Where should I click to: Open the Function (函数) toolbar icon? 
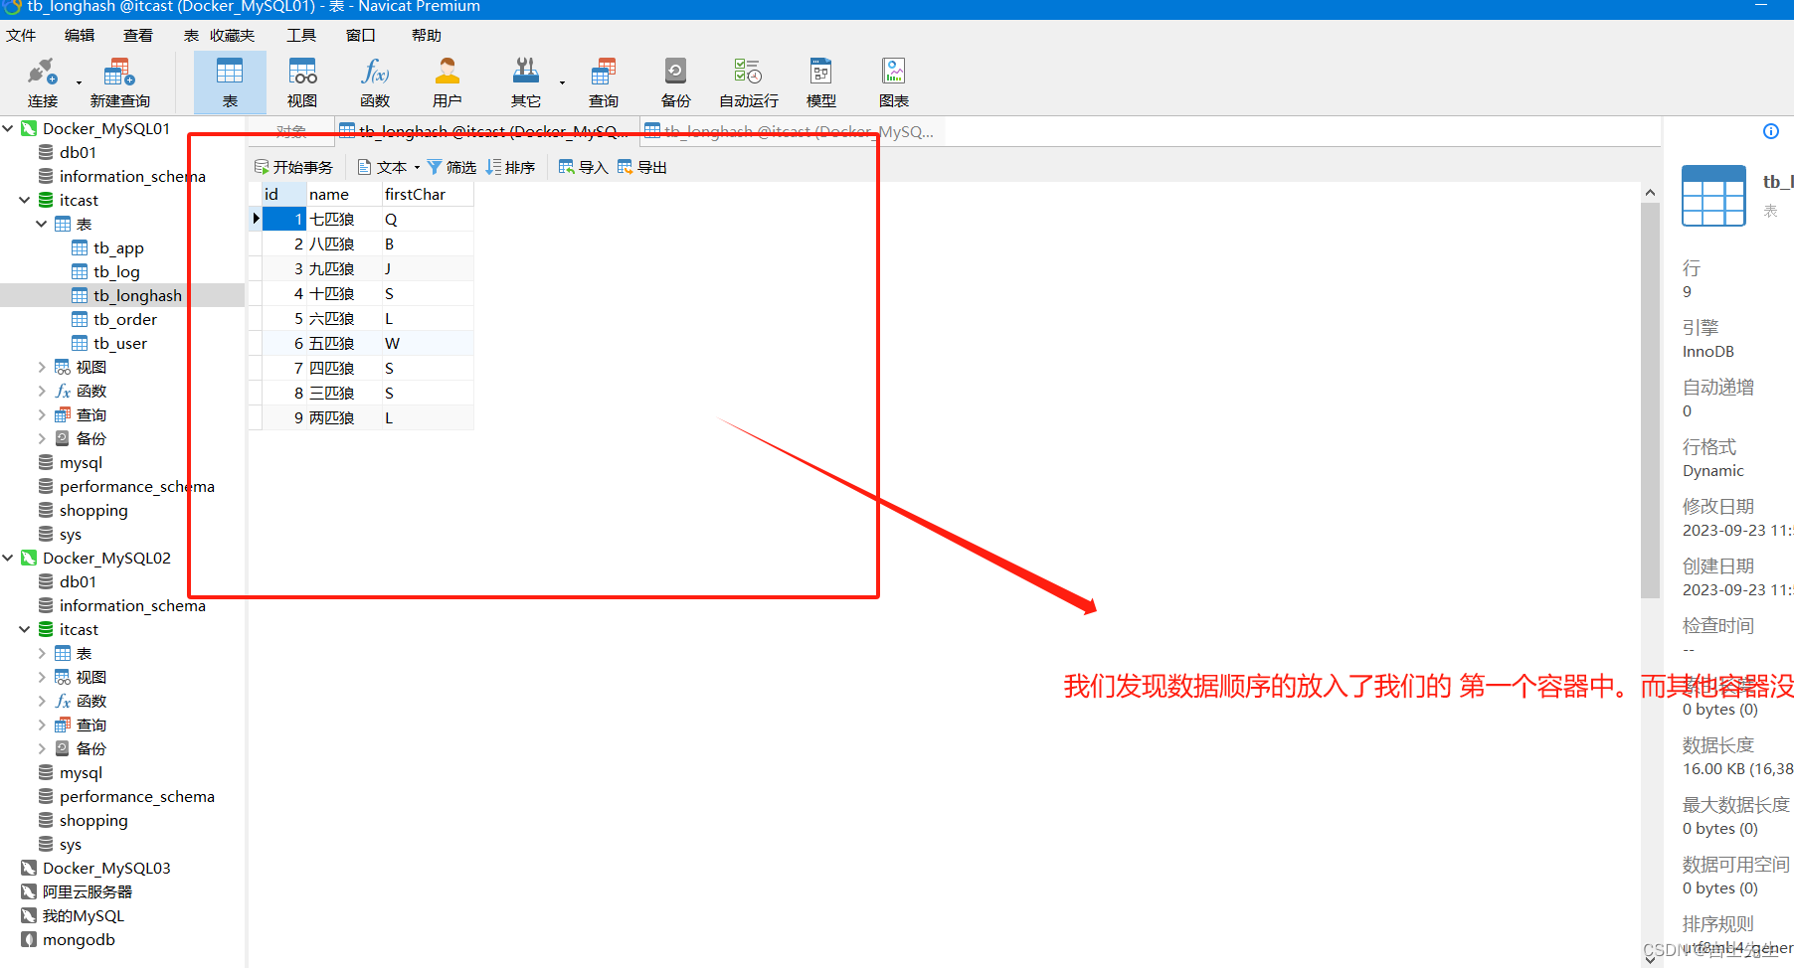[x=375, y=83]
